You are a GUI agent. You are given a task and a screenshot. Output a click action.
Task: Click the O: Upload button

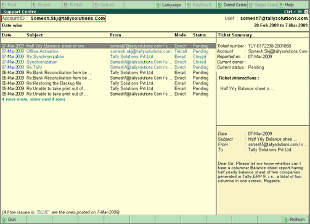pos(108,5)
